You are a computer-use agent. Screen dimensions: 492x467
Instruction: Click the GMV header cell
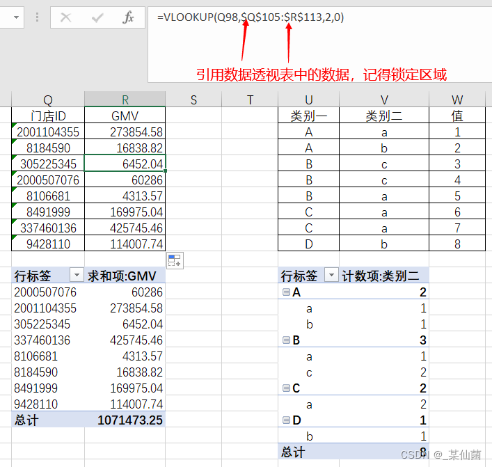[125, 116]
